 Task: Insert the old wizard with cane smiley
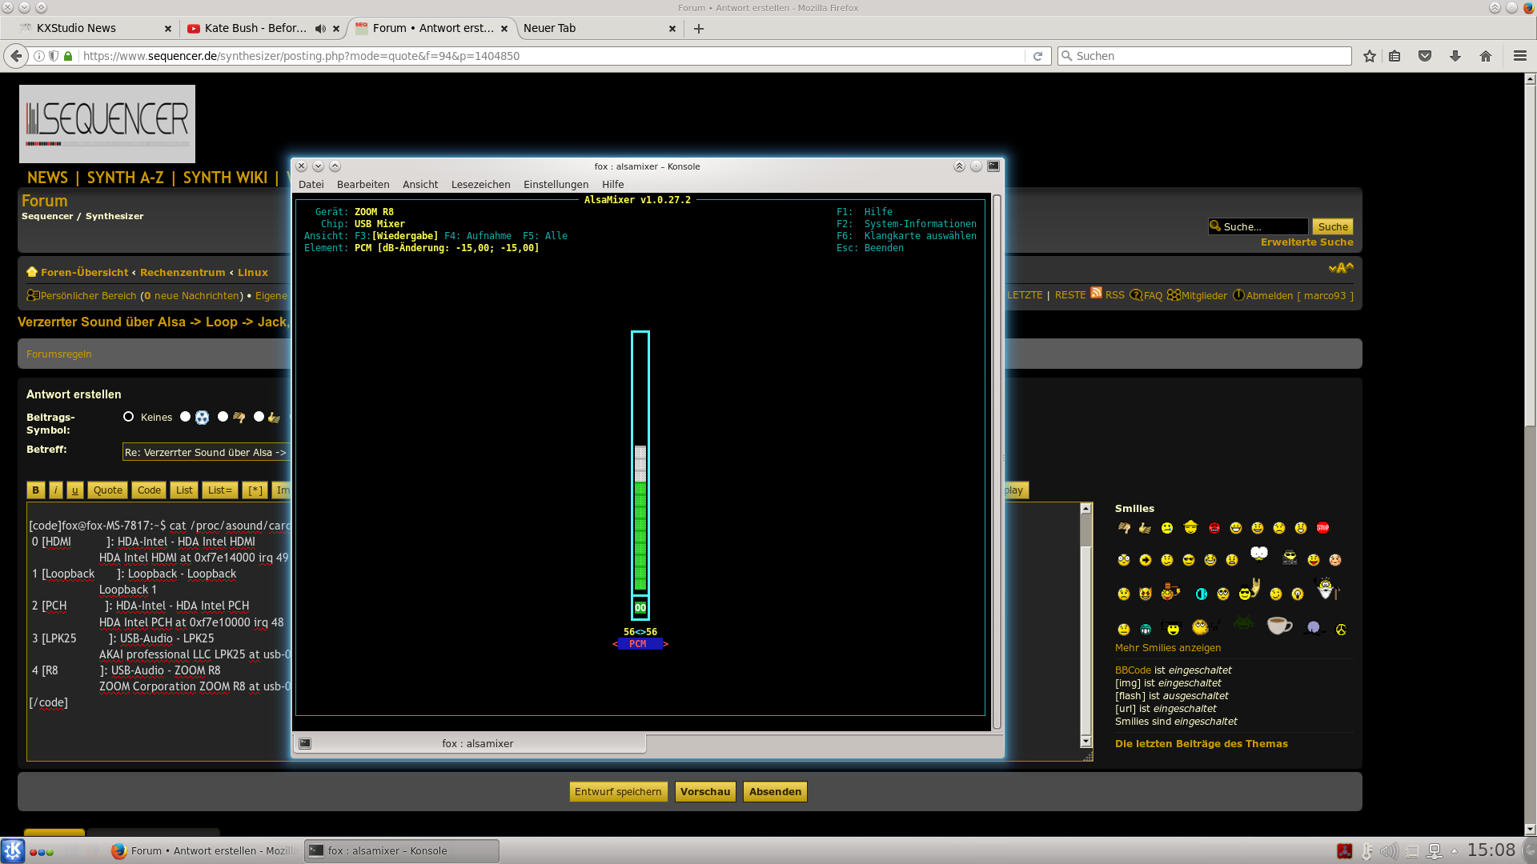coord(1327,589)
